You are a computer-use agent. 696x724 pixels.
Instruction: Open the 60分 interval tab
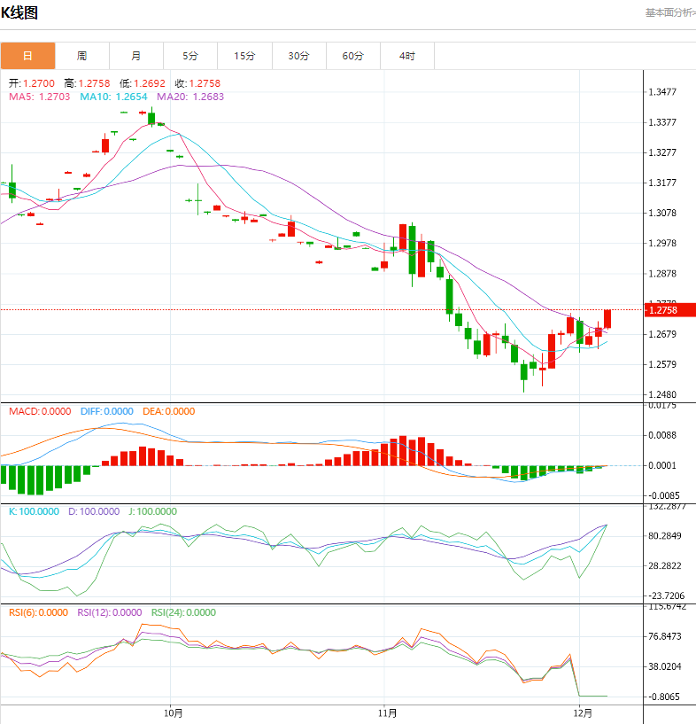(352, 56)
